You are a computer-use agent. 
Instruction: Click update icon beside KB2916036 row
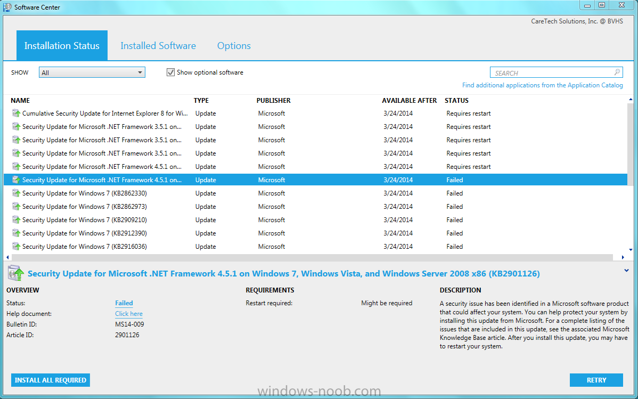[16, 246]
